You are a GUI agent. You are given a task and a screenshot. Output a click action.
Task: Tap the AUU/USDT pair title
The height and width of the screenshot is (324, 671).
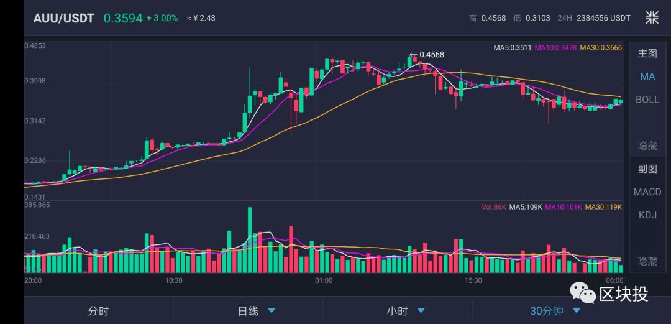point(64,18)
